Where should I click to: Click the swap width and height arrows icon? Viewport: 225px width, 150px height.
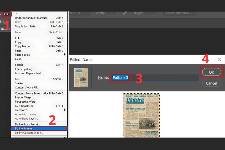pos(125,13)
